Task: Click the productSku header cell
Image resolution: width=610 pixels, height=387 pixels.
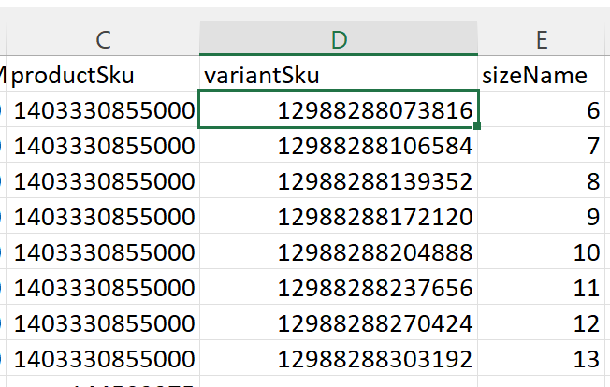Action: 103,74
